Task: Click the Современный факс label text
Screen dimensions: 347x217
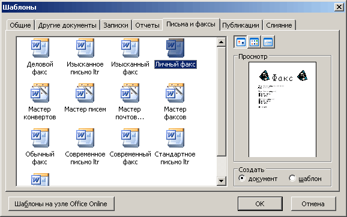Action: pos(130,158)
